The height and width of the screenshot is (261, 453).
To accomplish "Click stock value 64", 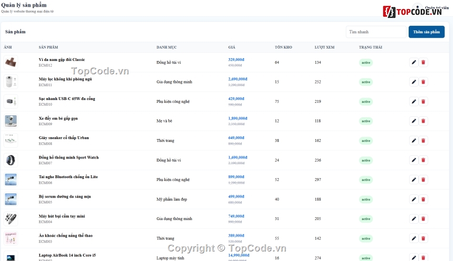I will pyautogui.click(x=277, y=62).
